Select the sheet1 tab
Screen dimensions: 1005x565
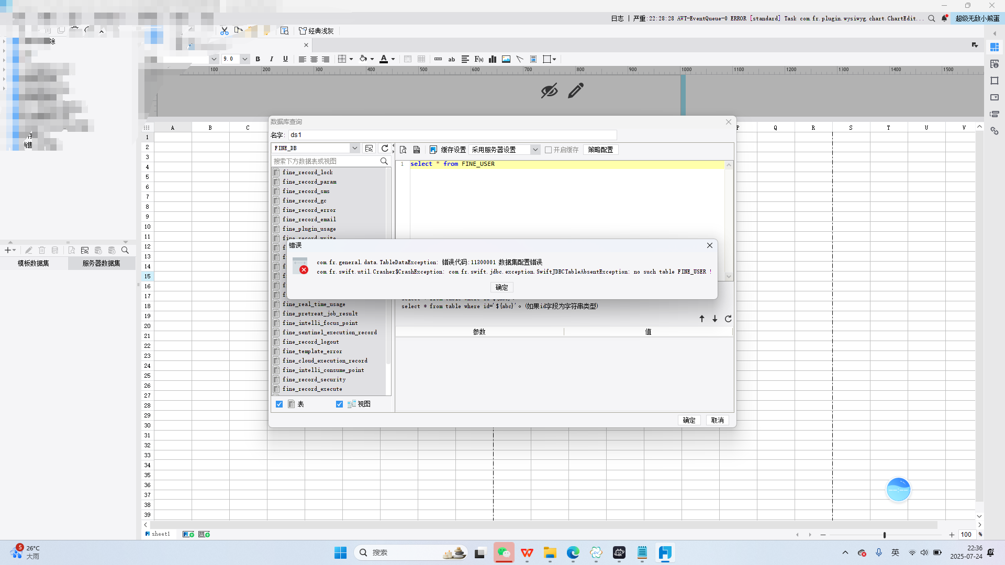158,534
